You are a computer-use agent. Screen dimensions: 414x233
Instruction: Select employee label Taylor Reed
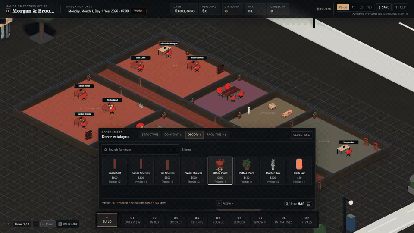(112, 100)
